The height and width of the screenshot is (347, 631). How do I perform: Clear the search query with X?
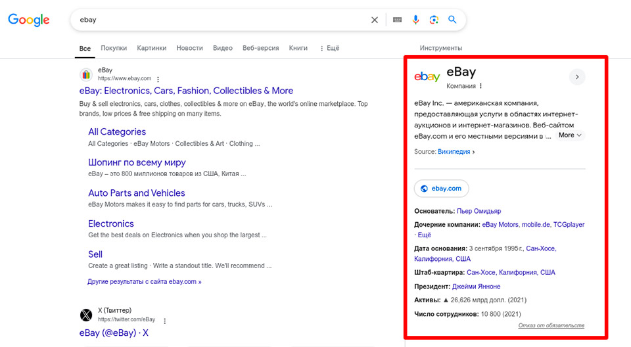[374, 20]
